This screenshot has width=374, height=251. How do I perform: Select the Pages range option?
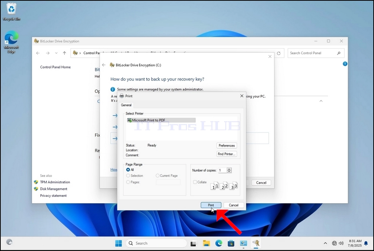point(133,182)
